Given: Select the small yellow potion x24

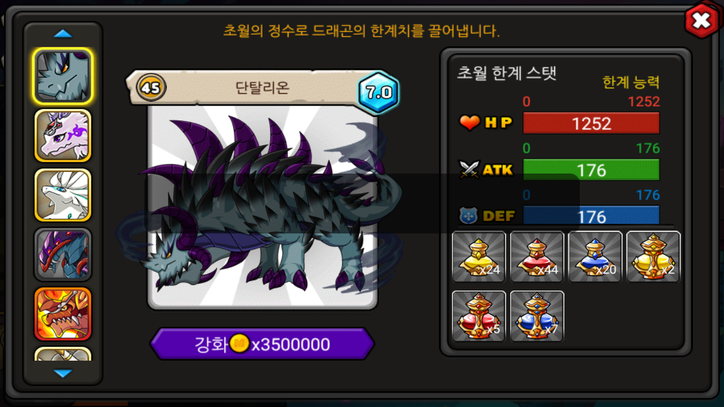Looking at the screenshot, I should (x=479, y=257).
